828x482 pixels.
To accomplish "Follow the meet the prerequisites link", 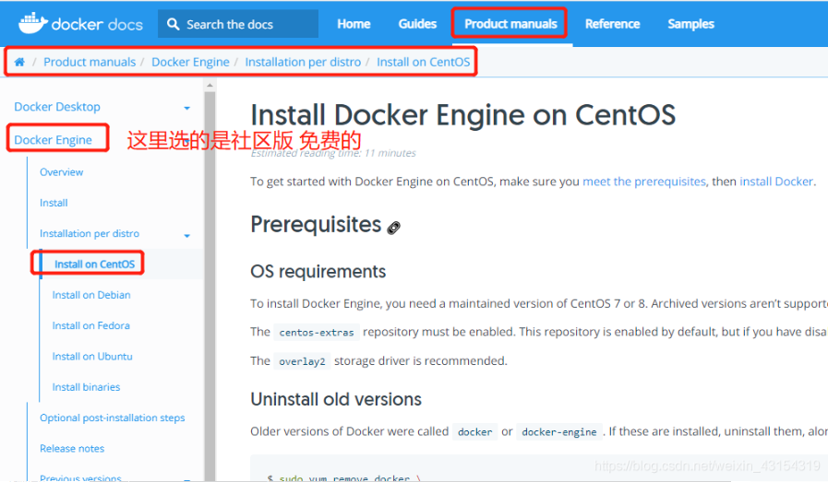I will tap(643, 182).
